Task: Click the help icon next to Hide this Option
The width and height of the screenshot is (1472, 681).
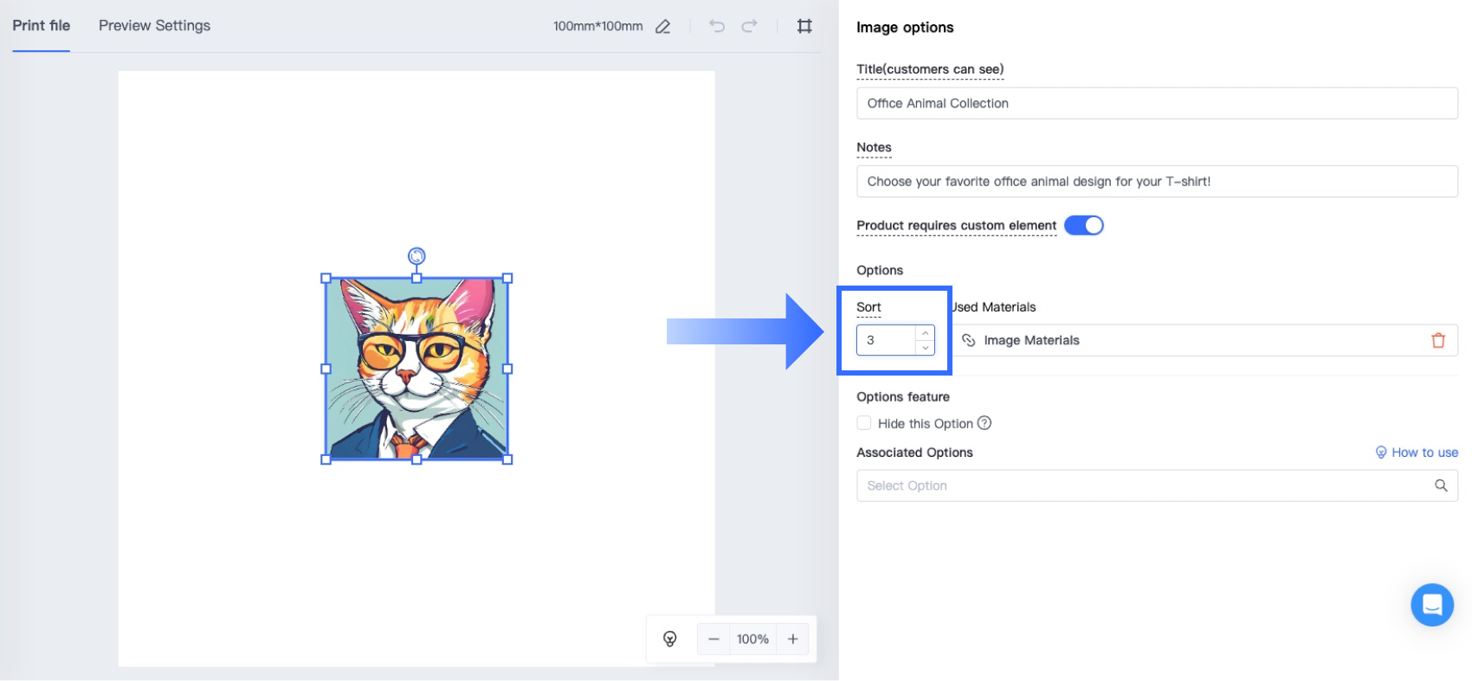Action: pyautogui.click(x=985, y=423)
